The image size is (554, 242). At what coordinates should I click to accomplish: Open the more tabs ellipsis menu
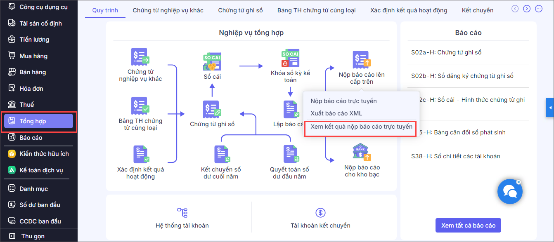click(x=538, y=9)
